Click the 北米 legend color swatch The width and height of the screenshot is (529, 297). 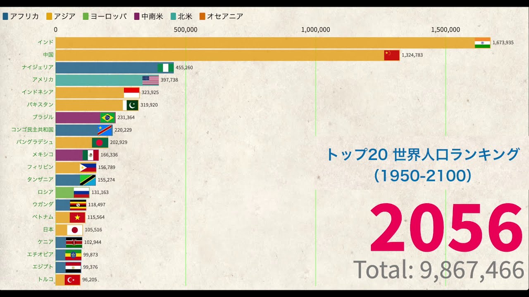click(173, 16)
